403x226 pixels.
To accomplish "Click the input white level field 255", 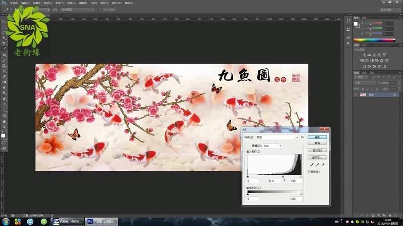I will [296, 181].
